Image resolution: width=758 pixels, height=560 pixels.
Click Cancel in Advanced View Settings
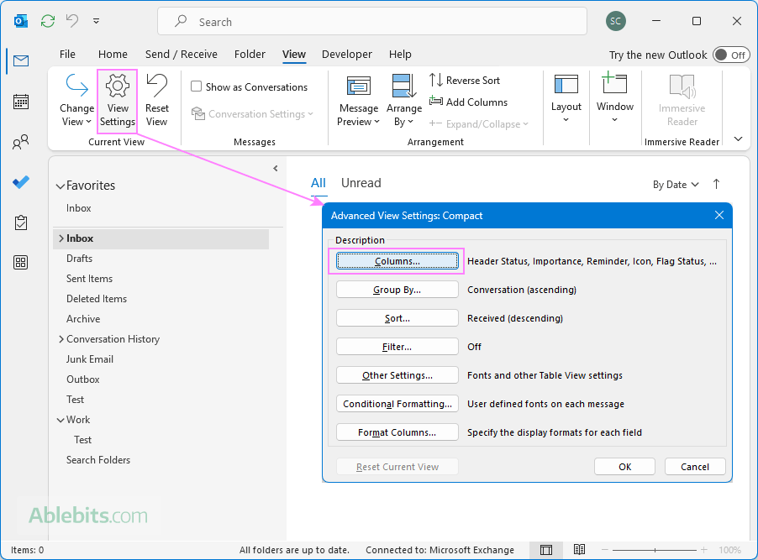click(x=695, y=467)
